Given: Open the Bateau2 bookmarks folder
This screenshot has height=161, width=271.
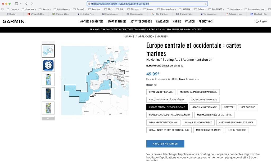Looking at the screenshot, I should (79, 9).
